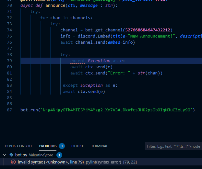Viewport: 202px width, 169px height.
Task: Click the Valentine\core path label
Action: point(41,155)
